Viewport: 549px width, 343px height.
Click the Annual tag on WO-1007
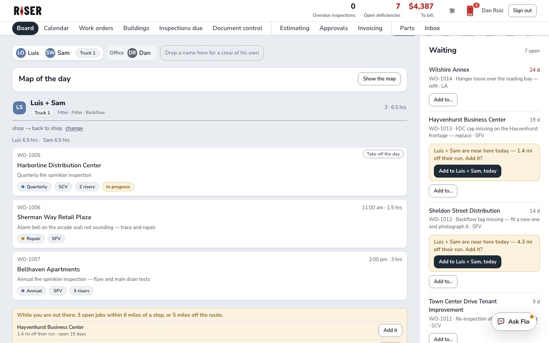tap(32, 291)
